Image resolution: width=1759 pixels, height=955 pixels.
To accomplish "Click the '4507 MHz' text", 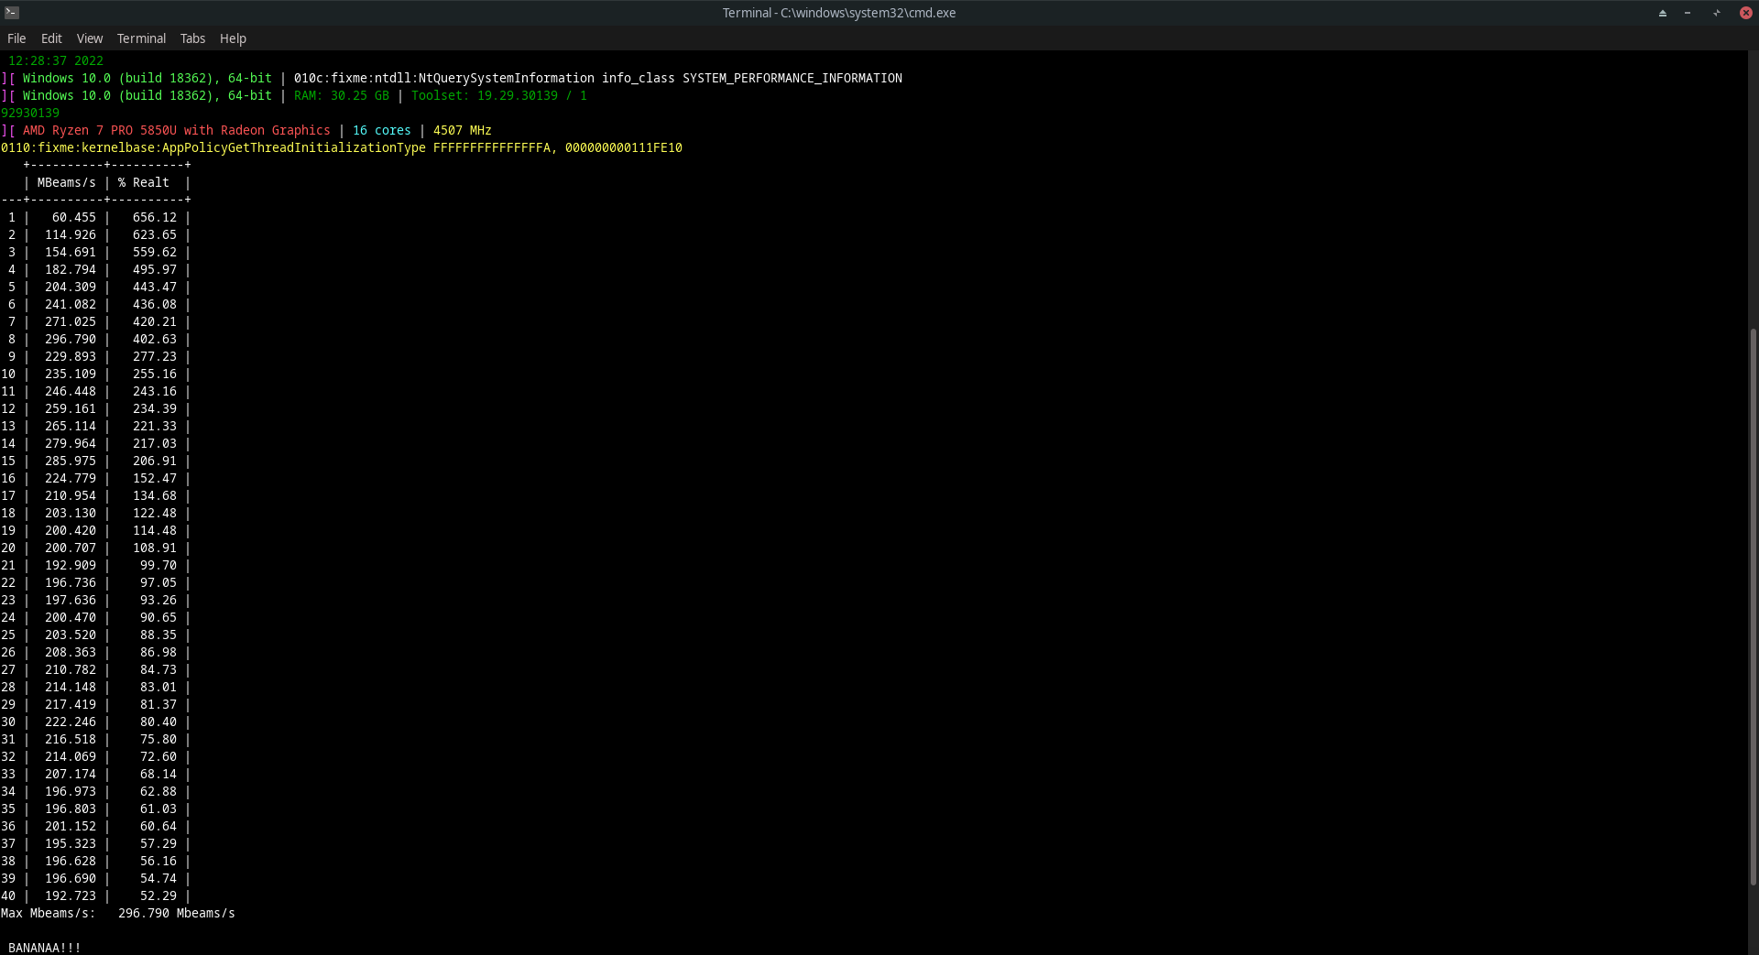I will pyautogui.click(x=463, y=130).
